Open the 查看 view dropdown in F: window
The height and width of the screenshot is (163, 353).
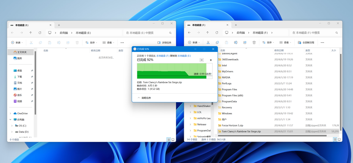(x=285, y=43)
